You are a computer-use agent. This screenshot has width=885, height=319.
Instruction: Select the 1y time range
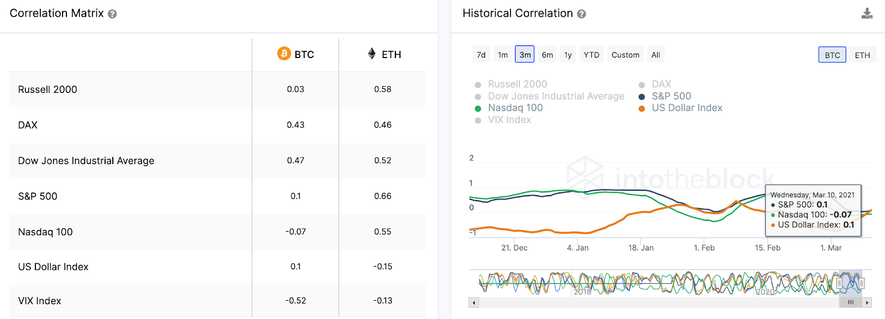coord(568,55)
